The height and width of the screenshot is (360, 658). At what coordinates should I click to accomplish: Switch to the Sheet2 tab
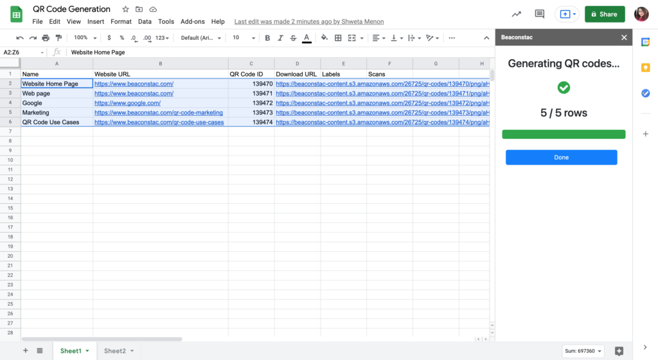(x=118, y=351)
